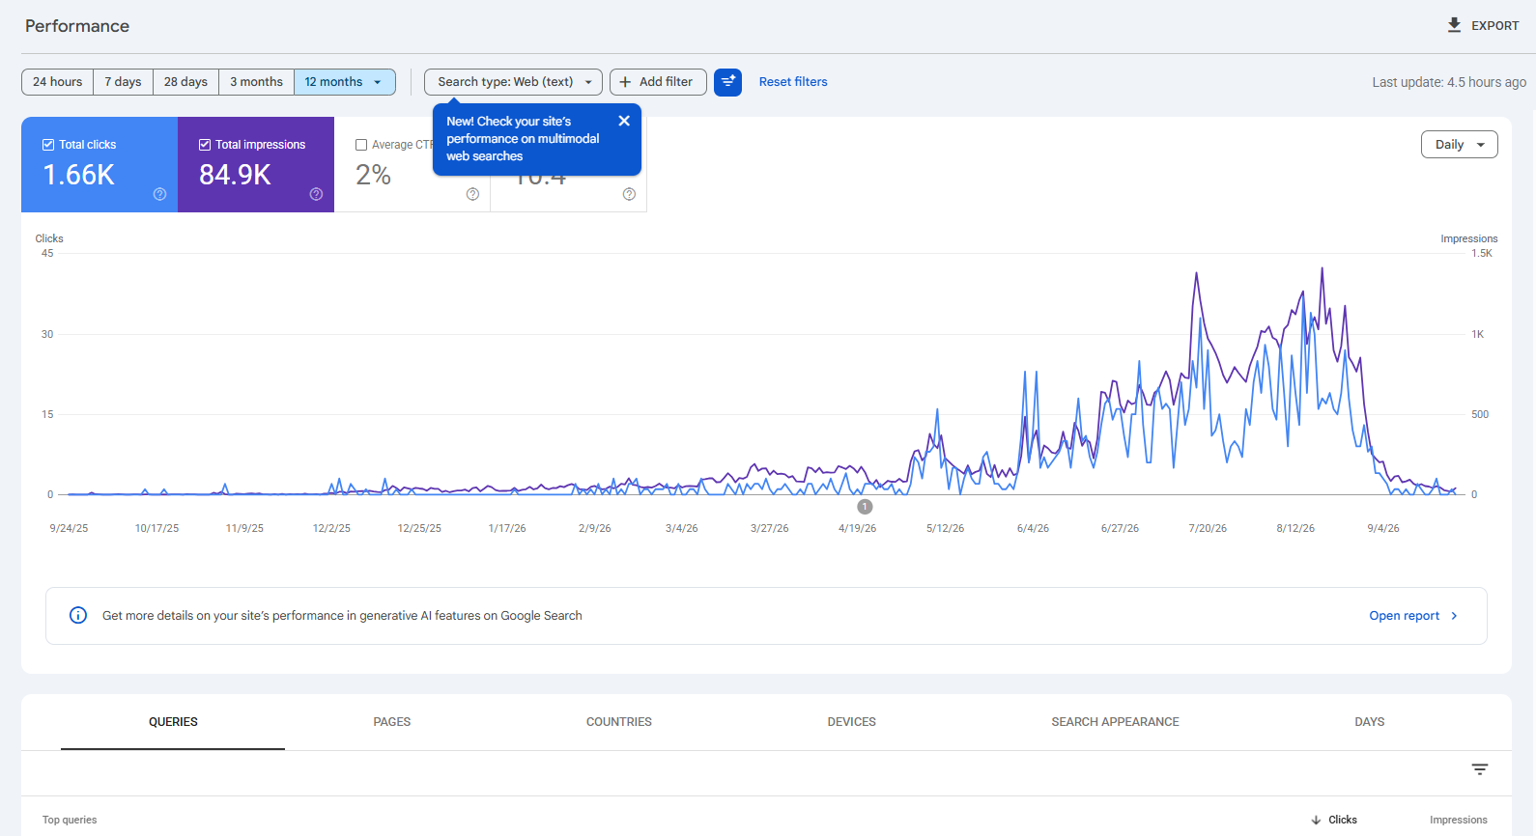
Task: Click the 84.9K total impressions value
Action: tap(235, 175)
